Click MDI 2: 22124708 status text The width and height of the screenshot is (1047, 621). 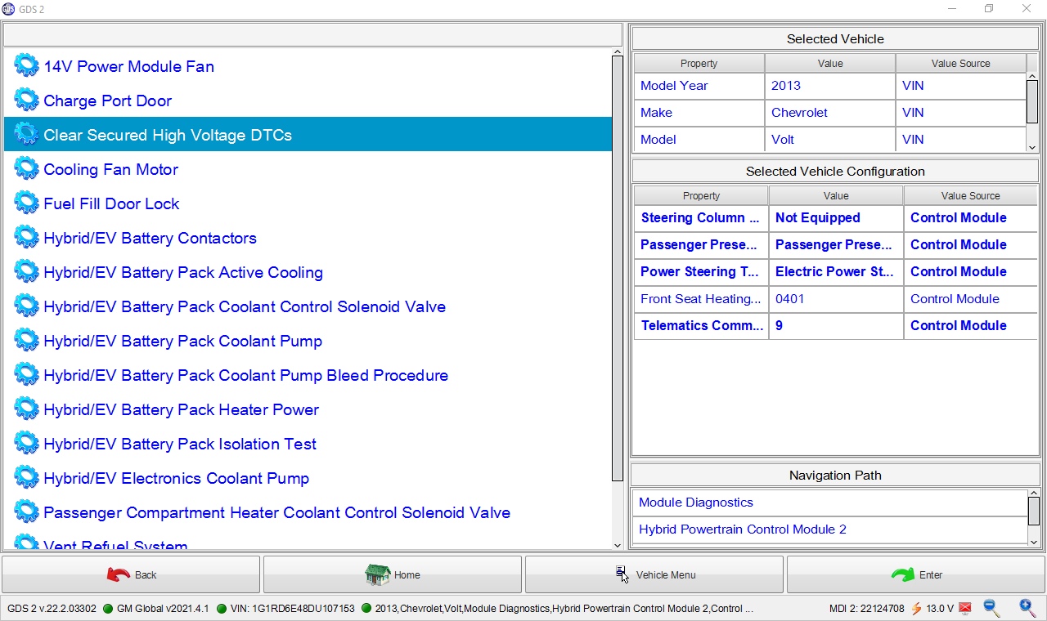pos(867,608)
